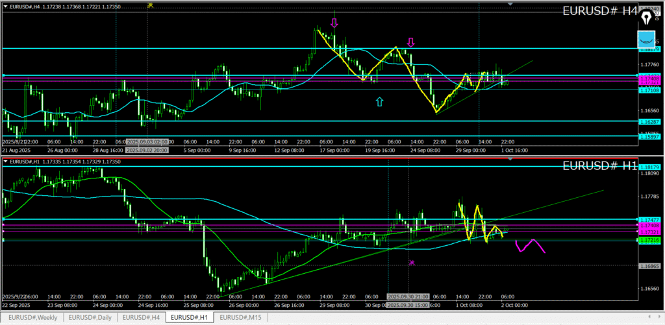Select the yellow star marker atop H4 chart
The height and width of the screenshot is (325, 665).
tap(150, 5)
